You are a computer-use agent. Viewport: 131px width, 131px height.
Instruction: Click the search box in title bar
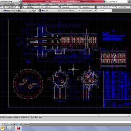coord(116,2)
